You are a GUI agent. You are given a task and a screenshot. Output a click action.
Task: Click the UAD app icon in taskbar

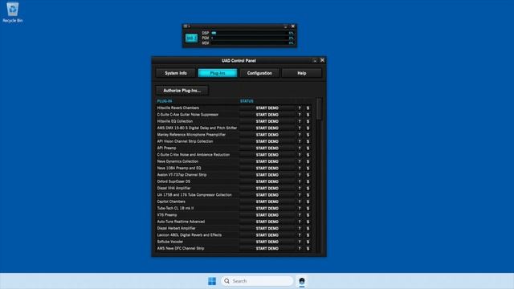[302, 281]
